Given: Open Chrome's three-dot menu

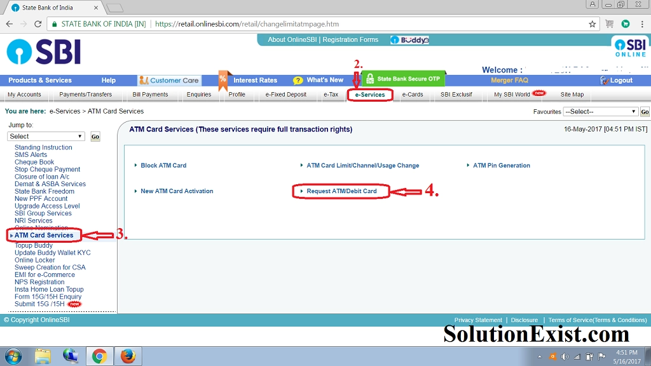Looking at the screenshot, I should (x=643, y=24).
